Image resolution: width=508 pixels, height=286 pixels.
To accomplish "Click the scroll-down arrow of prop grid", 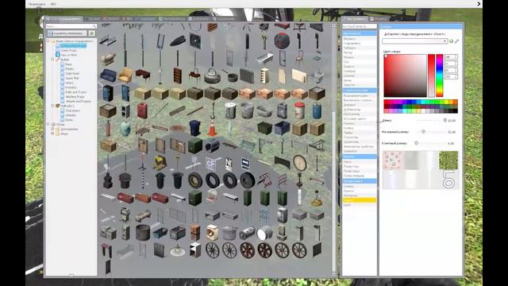I will click(333, 274).
